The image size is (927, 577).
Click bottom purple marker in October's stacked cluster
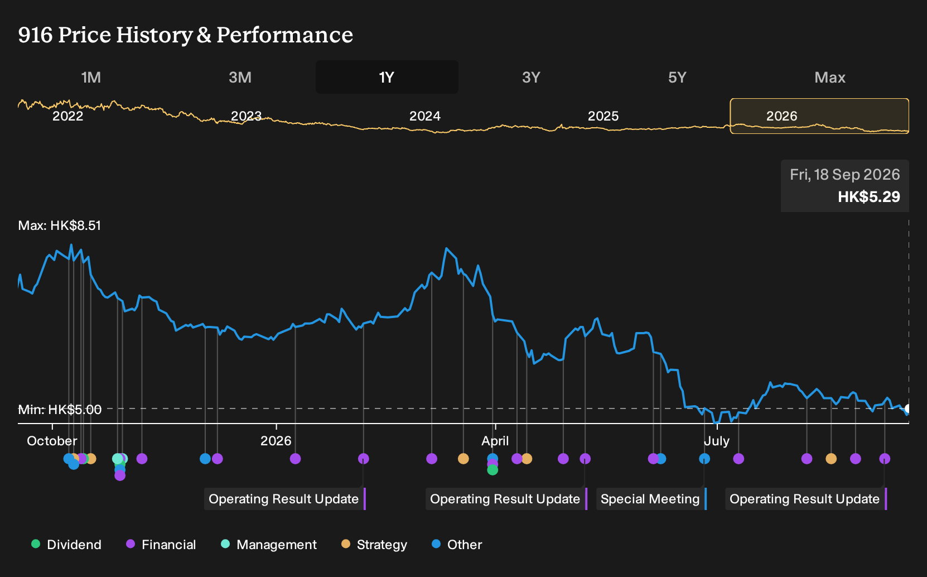[120, 475]
